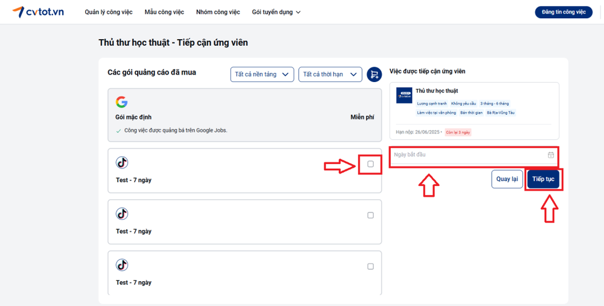Image resolution: width=604 pixels, height=306 pixels.
Task: Tick the second Test - 7 ngày checkbox
Action: [370, 215]
